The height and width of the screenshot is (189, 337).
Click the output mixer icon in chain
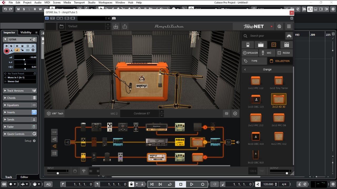(229, 142)
